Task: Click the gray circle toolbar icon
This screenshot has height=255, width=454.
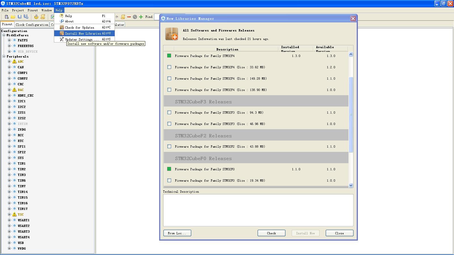Action: [x=135, y=17]
